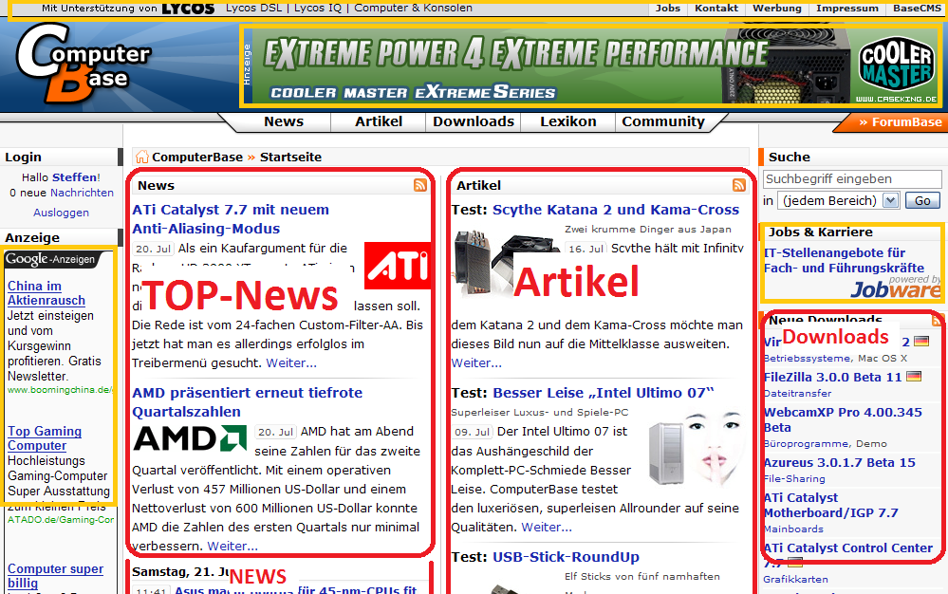
Task: Click the Jobware logo
Action: tap(896, 289)
